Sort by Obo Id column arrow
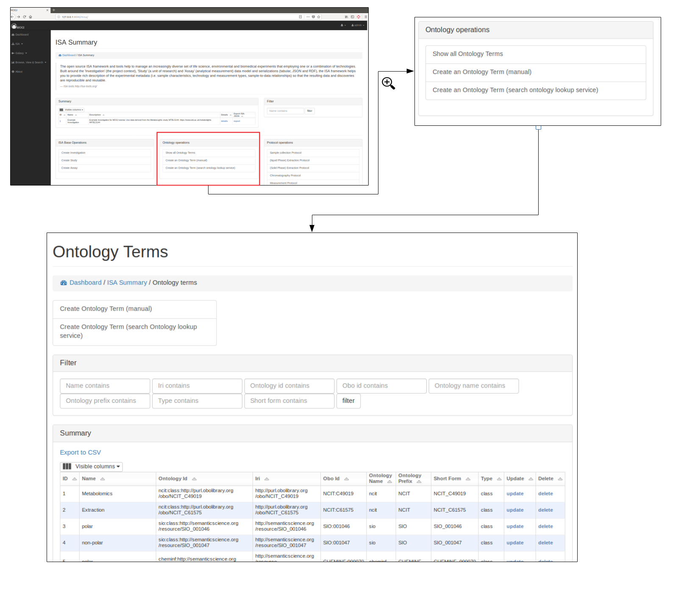Screen dimensions: 673x590 point(346,479)
